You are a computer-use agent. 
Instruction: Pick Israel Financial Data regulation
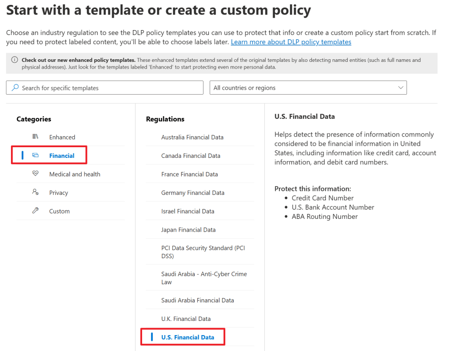pos(188,211)
